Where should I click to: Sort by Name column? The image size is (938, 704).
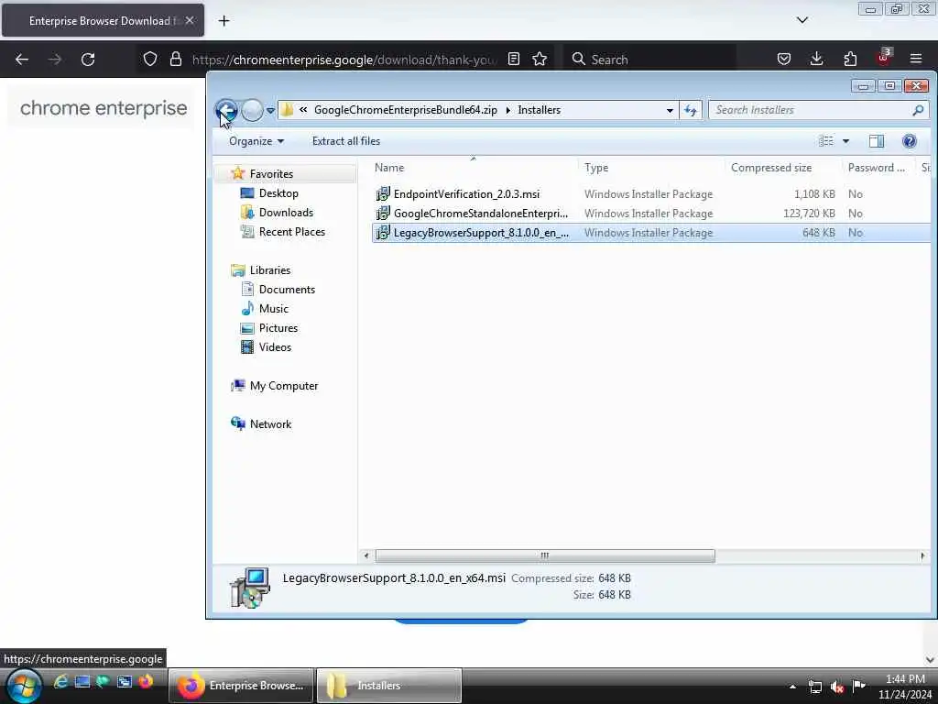[x=388, y=169]
